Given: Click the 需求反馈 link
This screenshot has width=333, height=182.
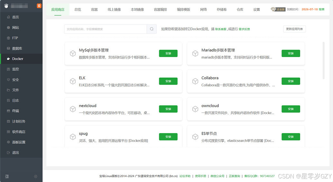Looking at the screenshot, I should [x=244, y=29].
